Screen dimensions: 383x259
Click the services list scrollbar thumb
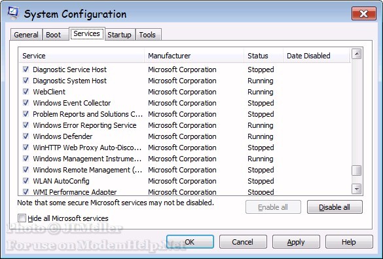coord(357,170)
